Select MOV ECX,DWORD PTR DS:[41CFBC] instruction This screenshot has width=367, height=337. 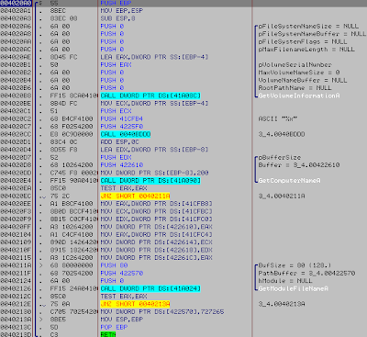point(156,211)
